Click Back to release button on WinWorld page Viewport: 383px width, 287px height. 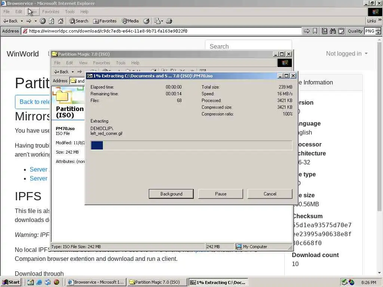click(x=33, y=102)
